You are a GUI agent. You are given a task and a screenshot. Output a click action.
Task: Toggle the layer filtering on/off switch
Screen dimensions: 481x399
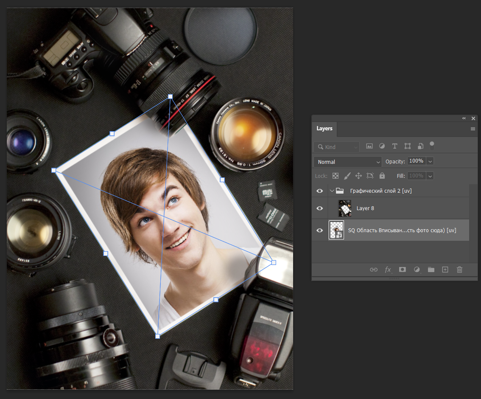432,146
